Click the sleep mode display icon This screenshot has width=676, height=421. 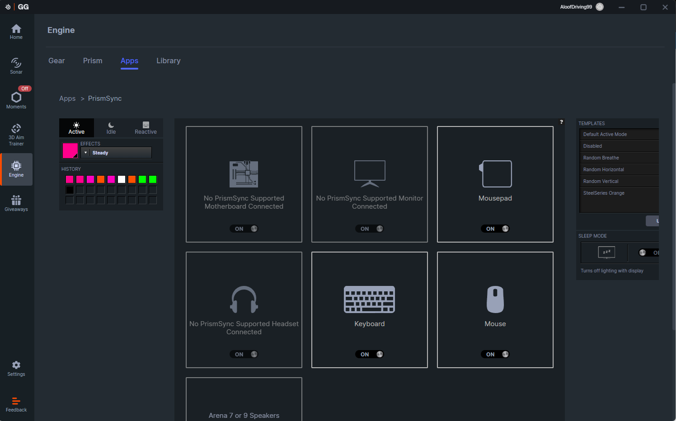[606, 252]
